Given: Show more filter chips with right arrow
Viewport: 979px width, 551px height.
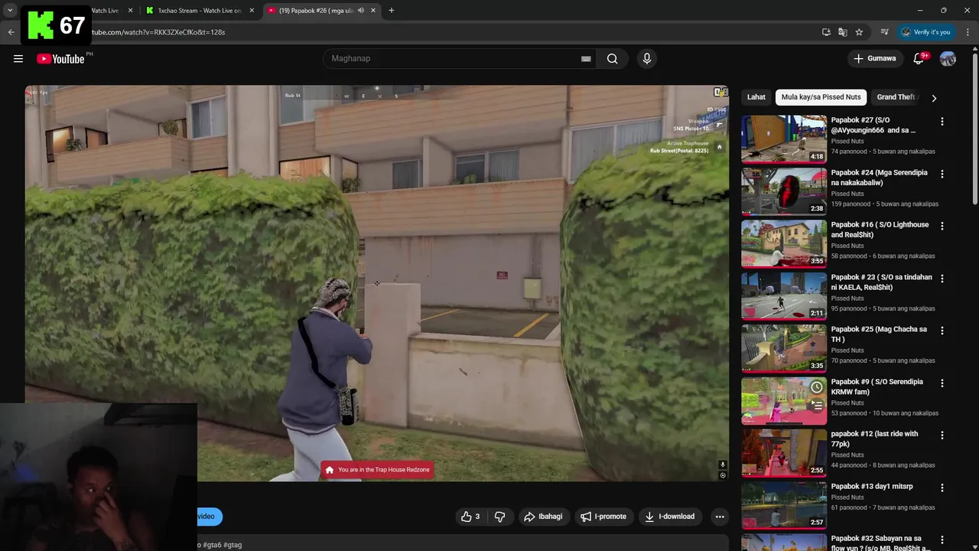Looking at the screenshot, I should click(934, 98).
